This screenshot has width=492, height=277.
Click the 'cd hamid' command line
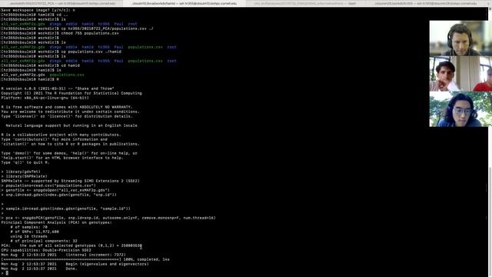click(x=40, y=65)
